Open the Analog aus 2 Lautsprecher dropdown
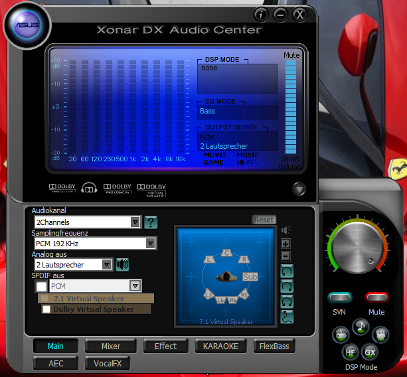Screen dimensions: 407x377 (x=74, y=265)
